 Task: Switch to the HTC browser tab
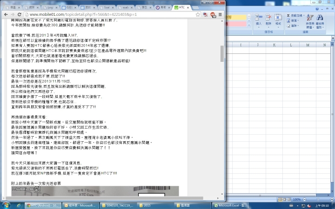(182, 7)
